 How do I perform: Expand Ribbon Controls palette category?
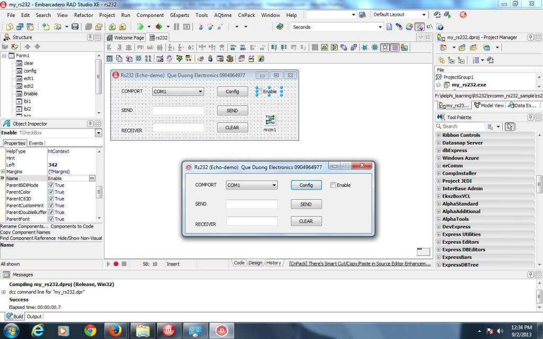[439, 135]
